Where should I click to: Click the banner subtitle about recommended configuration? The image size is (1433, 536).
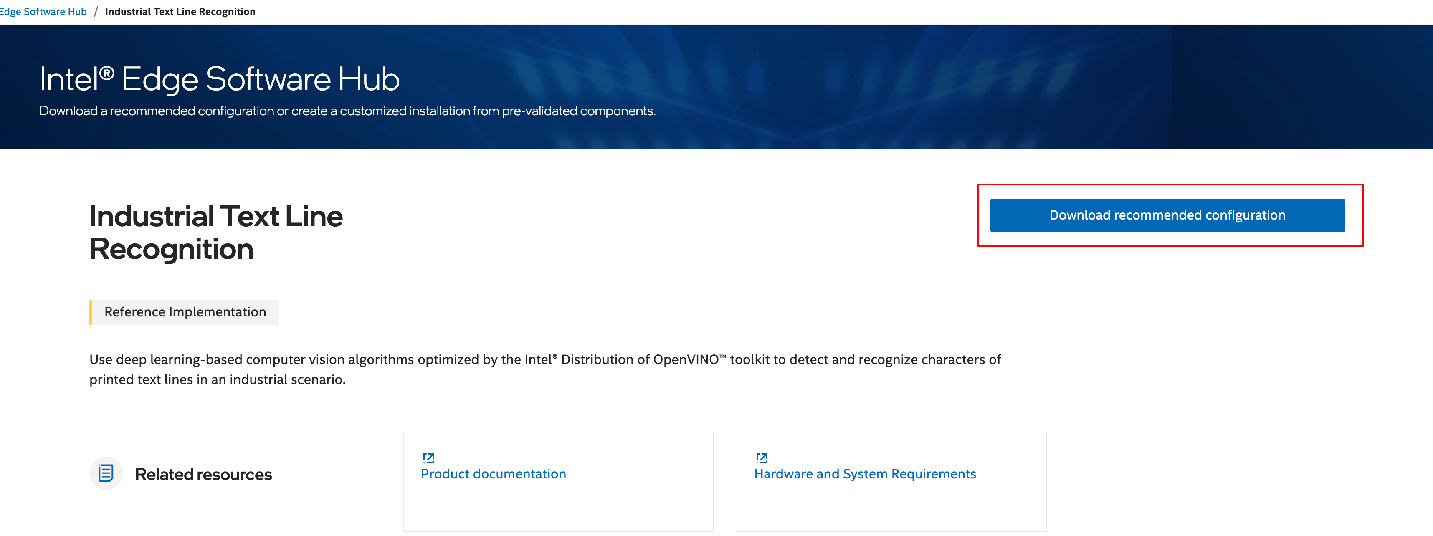coord(347,111)
